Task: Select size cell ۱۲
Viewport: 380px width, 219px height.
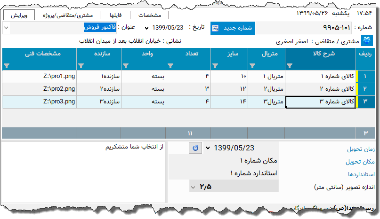Action: point(229,89)
